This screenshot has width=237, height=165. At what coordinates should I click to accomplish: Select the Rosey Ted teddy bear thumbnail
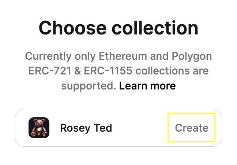(x=39, y=128)
